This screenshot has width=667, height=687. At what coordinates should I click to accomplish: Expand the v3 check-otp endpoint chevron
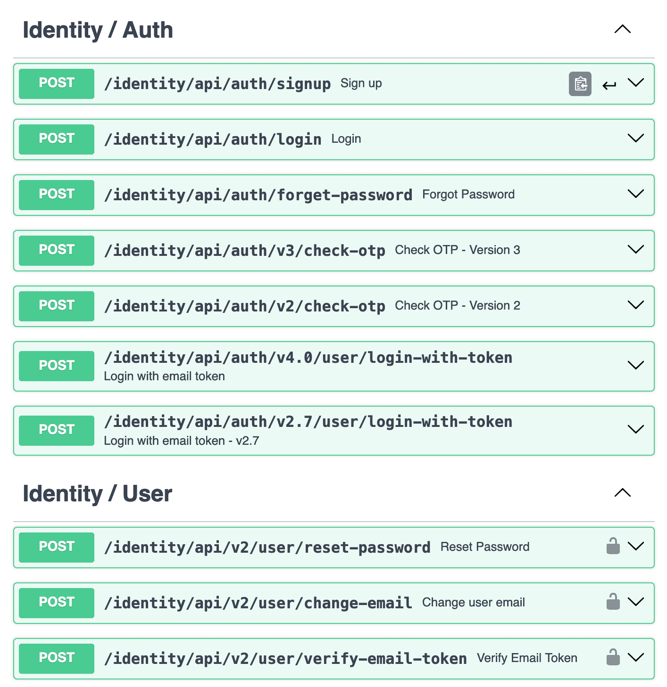click(x=636, y=249)
